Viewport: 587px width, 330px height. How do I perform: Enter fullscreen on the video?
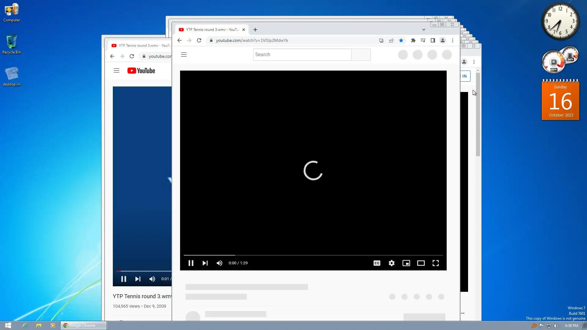pos(435,263)
